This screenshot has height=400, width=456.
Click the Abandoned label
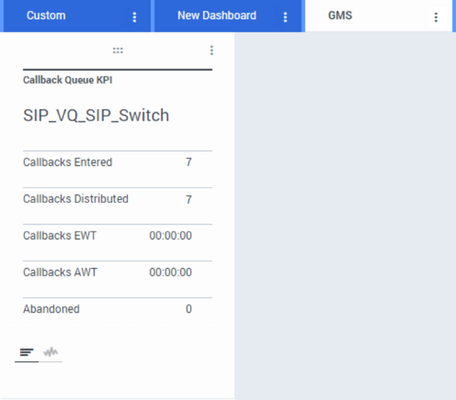(51, 309)
